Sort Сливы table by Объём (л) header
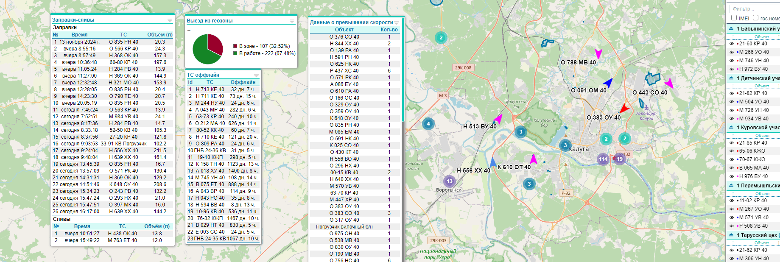This screenshot has width=780, height=262. pos(157,226)
